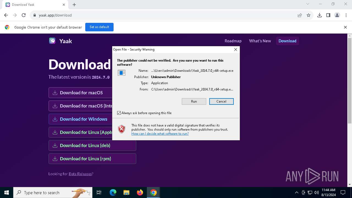The width and height of the screenshot is (352, 198).
Task: Bookmark this page with the star icon
Action: [309, 15]
